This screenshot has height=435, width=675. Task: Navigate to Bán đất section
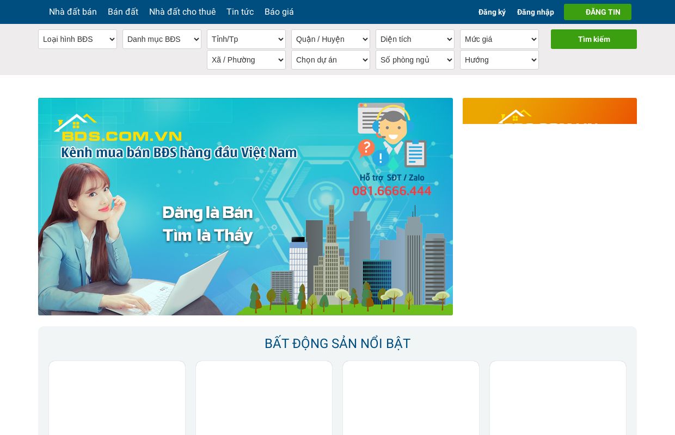coord(122,11)
